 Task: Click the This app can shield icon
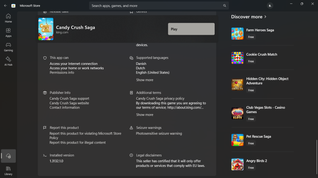45,58
